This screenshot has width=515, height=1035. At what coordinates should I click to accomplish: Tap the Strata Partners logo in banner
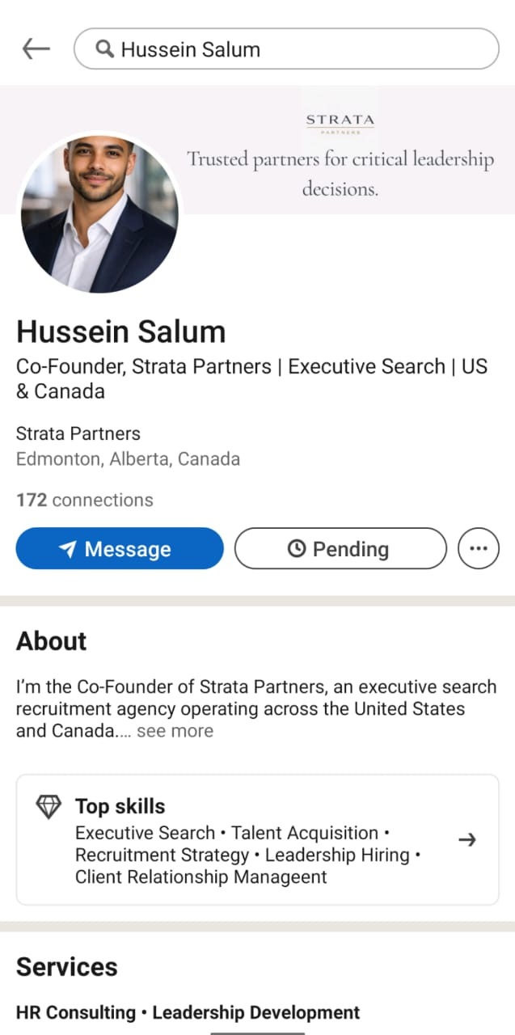[340, 123]
